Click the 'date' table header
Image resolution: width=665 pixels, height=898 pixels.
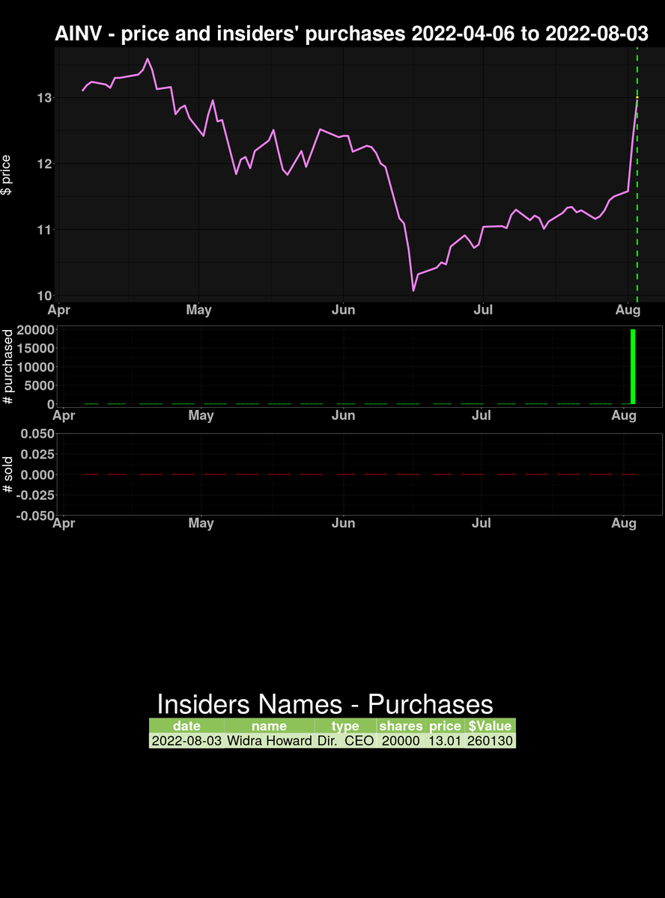[x=186, y=726]
